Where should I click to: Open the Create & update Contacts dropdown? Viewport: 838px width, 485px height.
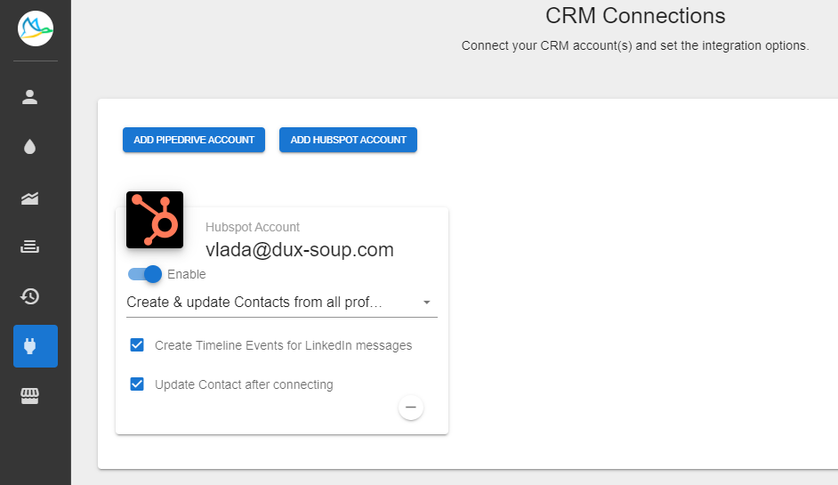(x=282, y=303)
